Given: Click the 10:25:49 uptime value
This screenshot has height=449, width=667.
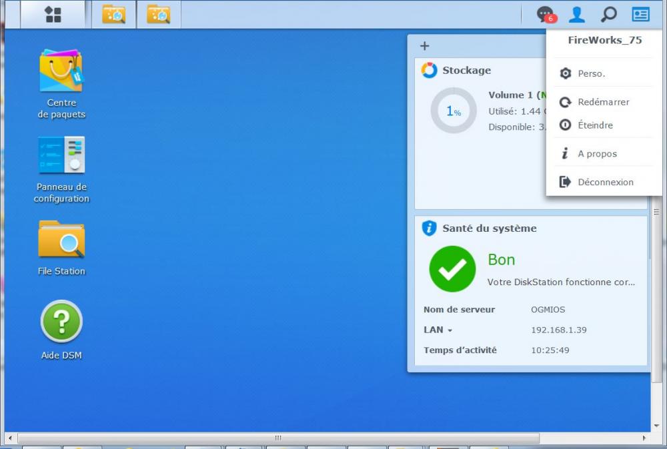Looking at the screenshot, I should pos(550,350).
